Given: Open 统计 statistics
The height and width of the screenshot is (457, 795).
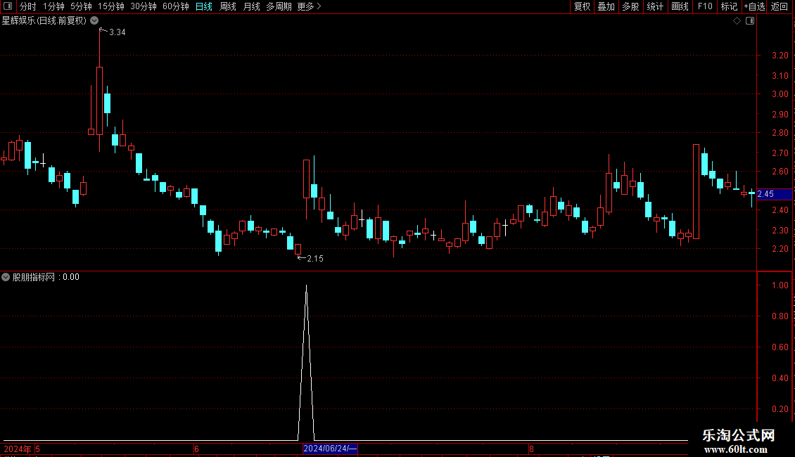Looking at the screenshot, I should tap(655, 6).
